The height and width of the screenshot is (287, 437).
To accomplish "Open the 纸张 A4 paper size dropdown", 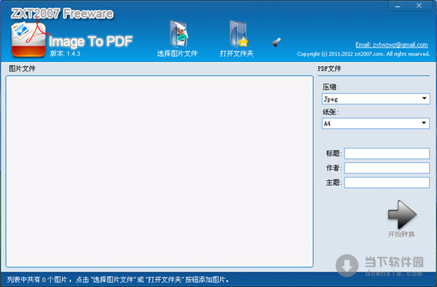I will click(376, 123).
